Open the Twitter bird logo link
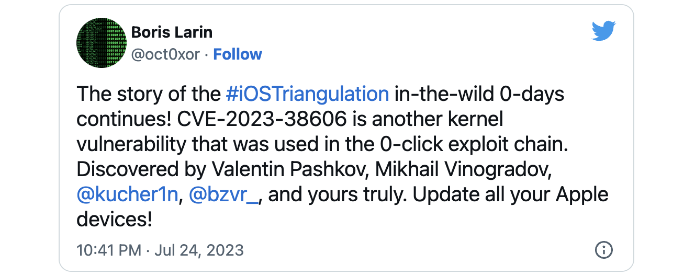Screen dimensions: 695x276 602,31
